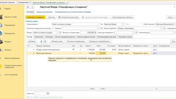The image size is (176, 99).
Task: Click the Брутто cell with 1 138,000
Action: point(90,50)
